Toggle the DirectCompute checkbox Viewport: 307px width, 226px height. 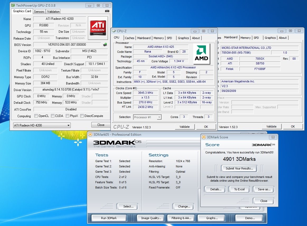point(82,116)
